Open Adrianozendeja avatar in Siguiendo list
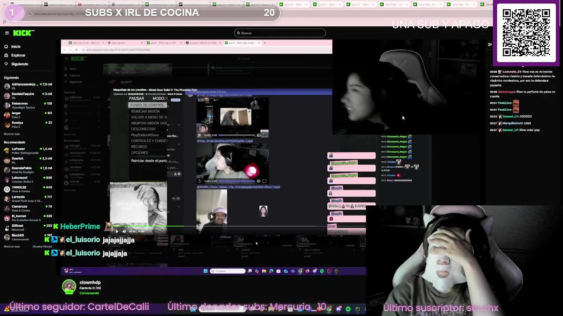 (7, 86)
